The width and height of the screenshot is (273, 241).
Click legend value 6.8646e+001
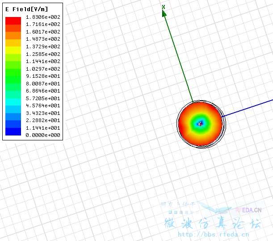pos(43,91)
